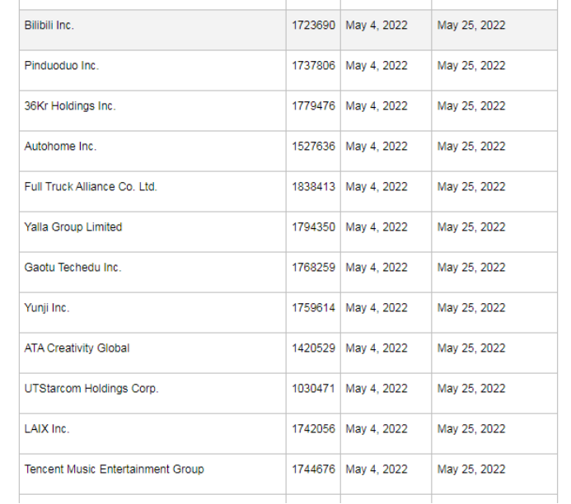Select Yunji Inc. company cell

coord(47,308)
